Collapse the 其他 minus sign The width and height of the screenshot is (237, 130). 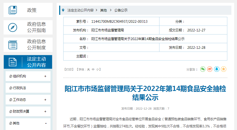pos(46,123)
